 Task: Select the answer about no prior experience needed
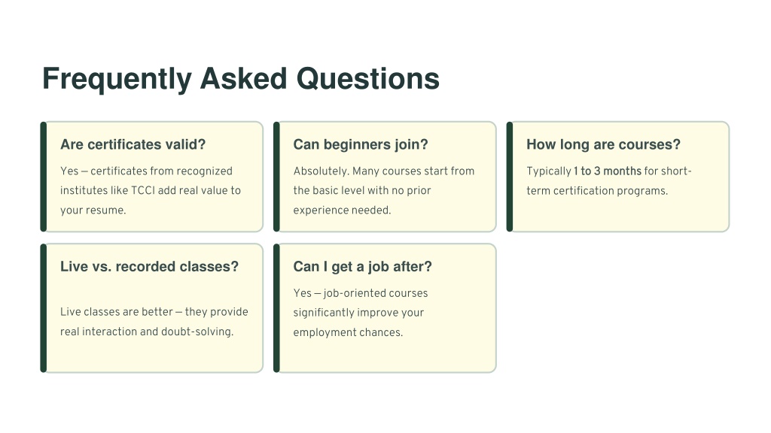coord(383,190)
